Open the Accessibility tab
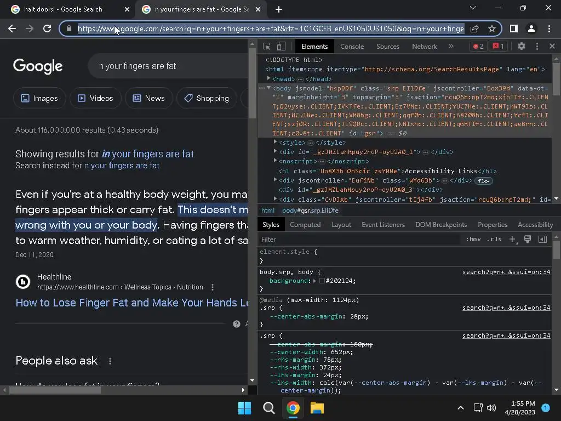The width and height of the screenshot is (561, 421). tap(535, 224)
